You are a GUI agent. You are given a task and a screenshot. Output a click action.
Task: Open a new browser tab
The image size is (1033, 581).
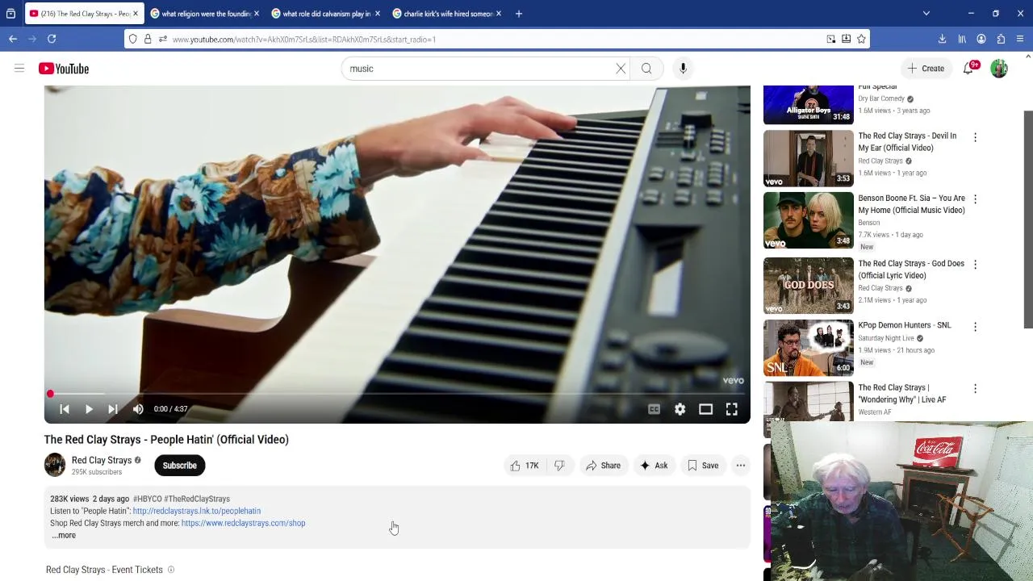[x=519, y=14]
